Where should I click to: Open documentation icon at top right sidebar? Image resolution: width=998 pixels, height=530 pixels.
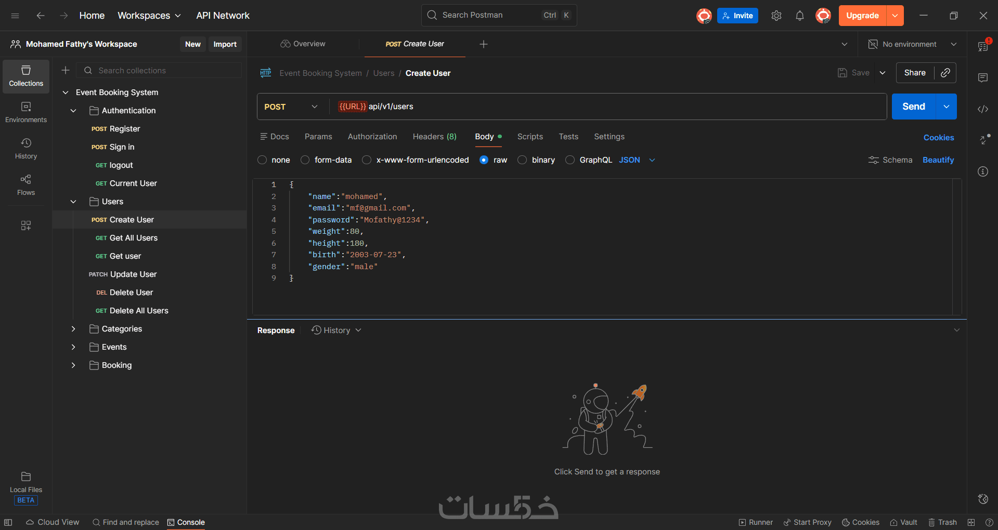(x=983, y=46)
